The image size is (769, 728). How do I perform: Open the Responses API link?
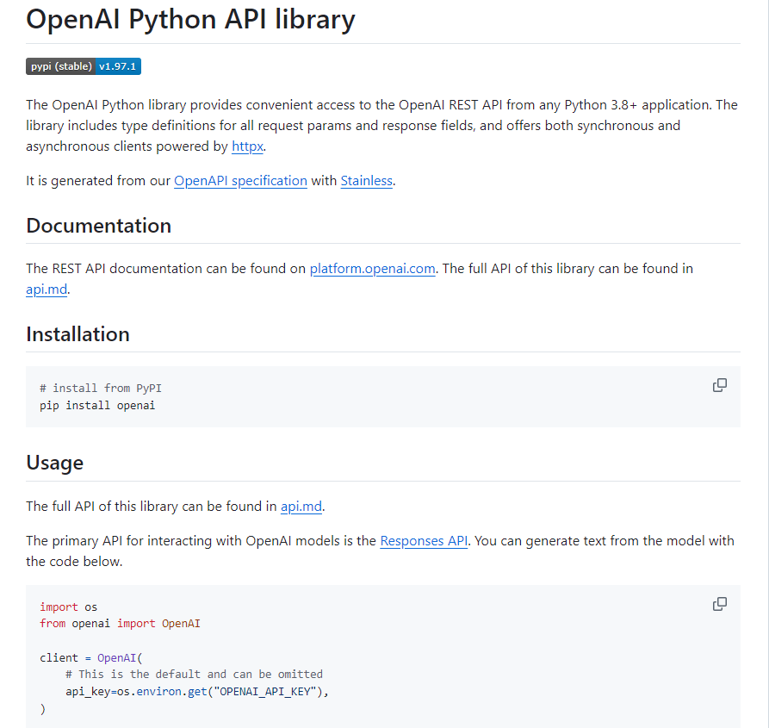424,541
